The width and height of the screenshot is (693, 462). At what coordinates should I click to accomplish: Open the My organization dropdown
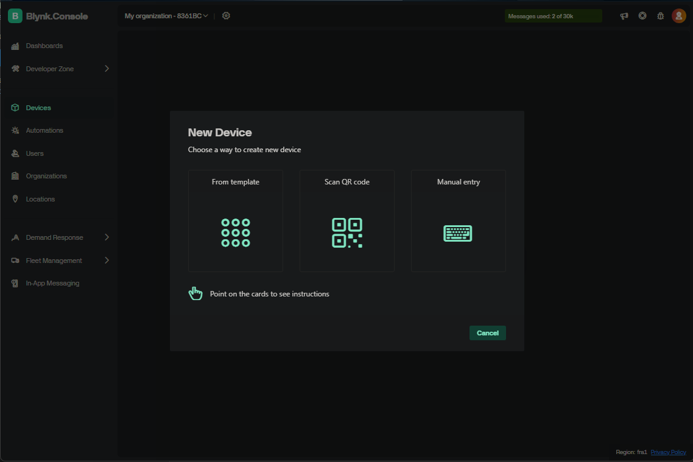pos(166,16)
